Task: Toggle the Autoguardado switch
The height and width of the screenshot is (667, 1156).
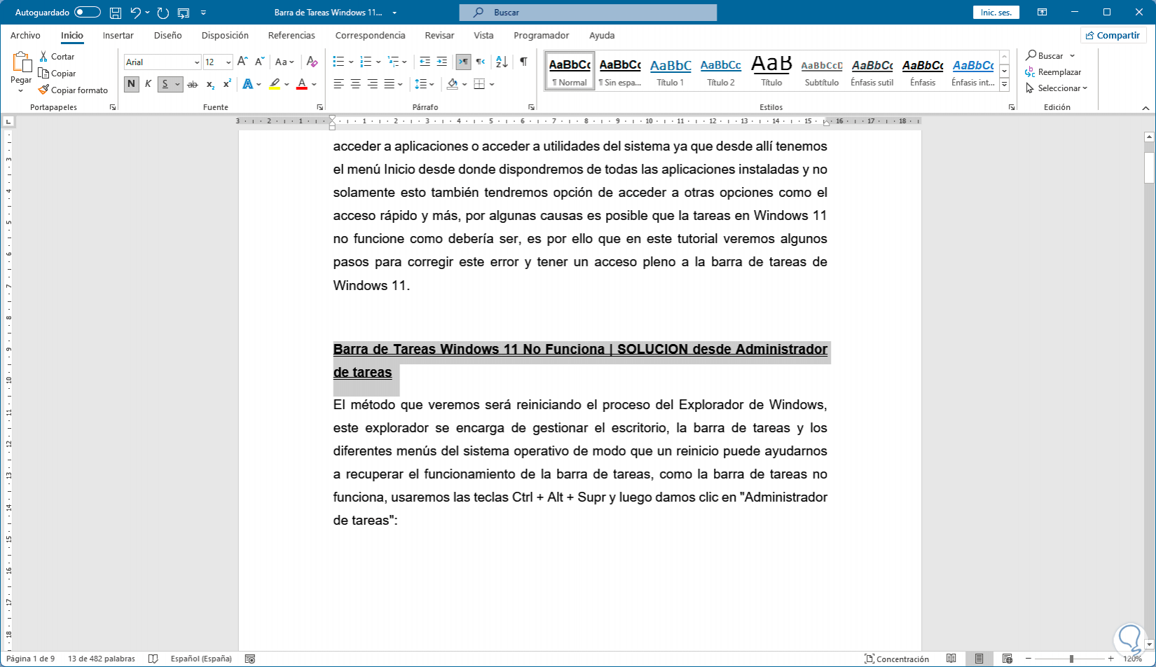Action: pos(87,13)
